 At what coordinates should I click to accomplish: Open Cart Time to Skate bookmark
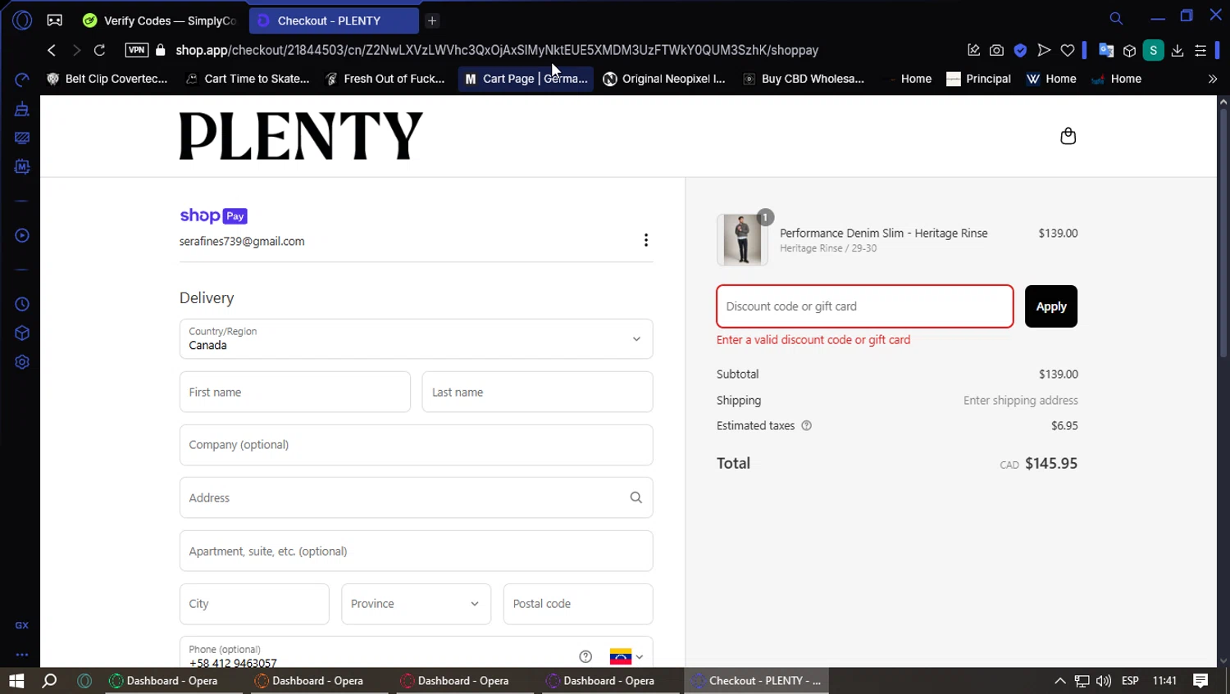[248, 79]
